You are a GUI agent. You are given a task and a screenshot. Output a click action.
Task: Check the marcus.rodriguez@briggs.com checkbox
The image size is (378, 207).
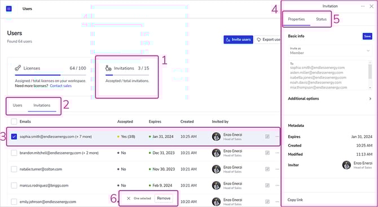(x=14, y=186)
